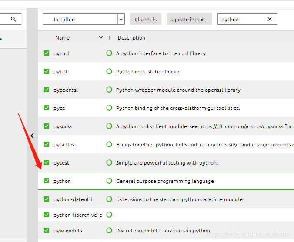Open the Channels dialog
Image resolution: width=294 pixels, height=242 pixels.
(146, 19)
